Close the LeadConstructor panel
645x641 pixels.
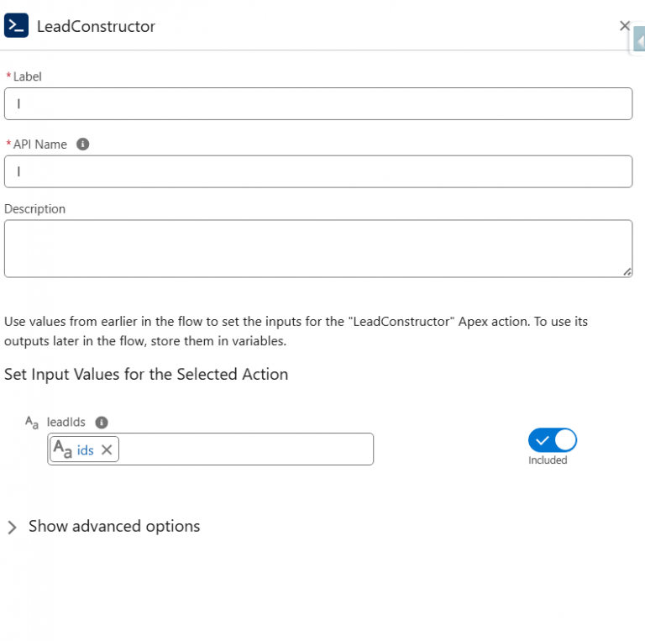click(x=624, y=26)
